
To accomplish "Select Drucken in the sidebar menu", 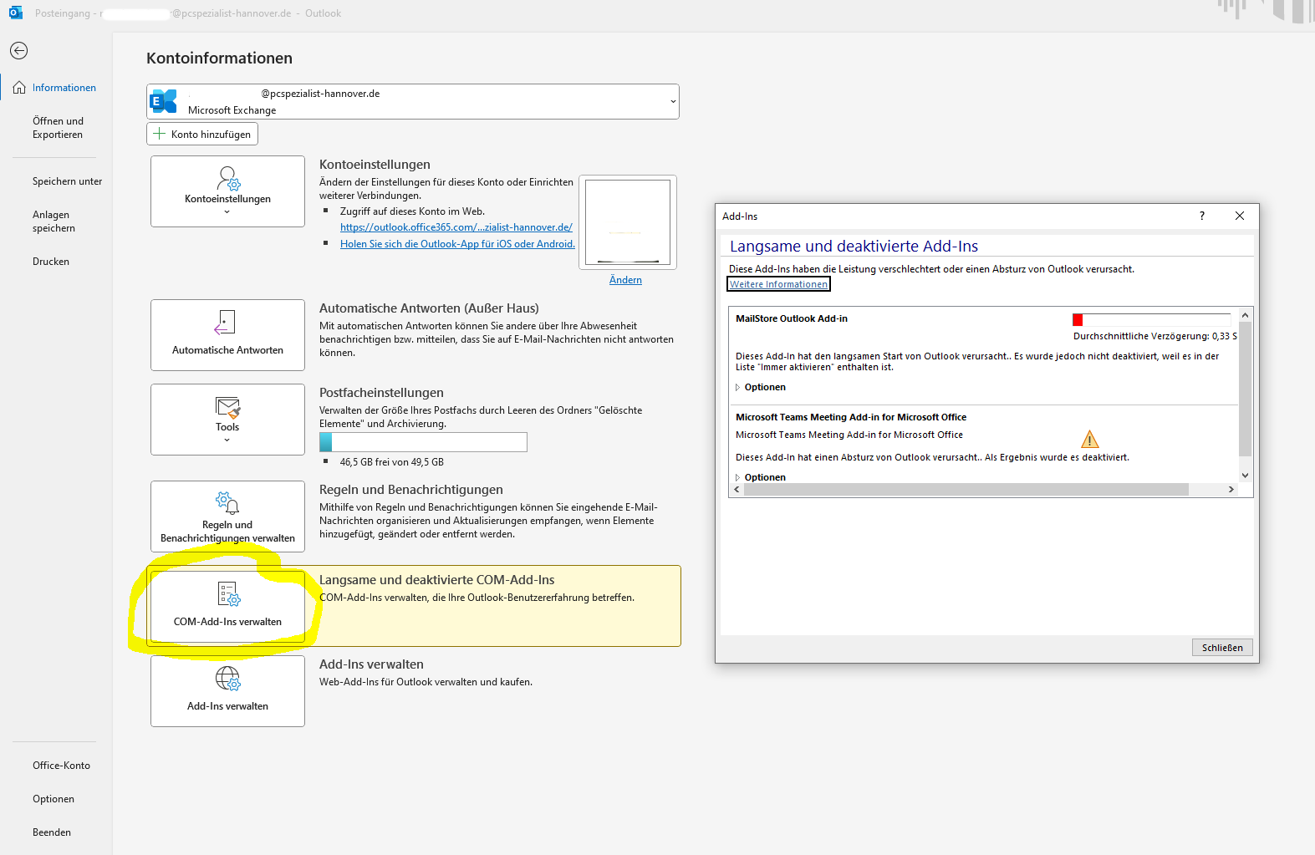I will 51,262.
